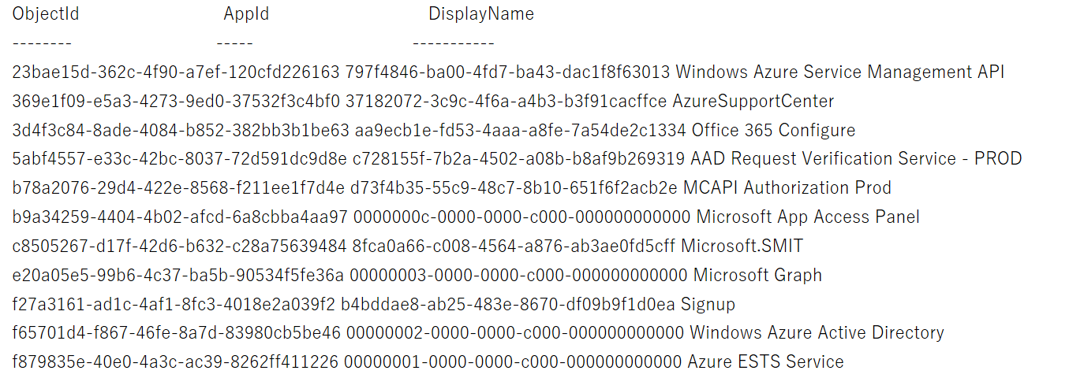Click the Microsoft Graph AppId 00000003-0000-0000-c000-000000000000
This screenshot has width=1084, height=378.
[518, 276]
